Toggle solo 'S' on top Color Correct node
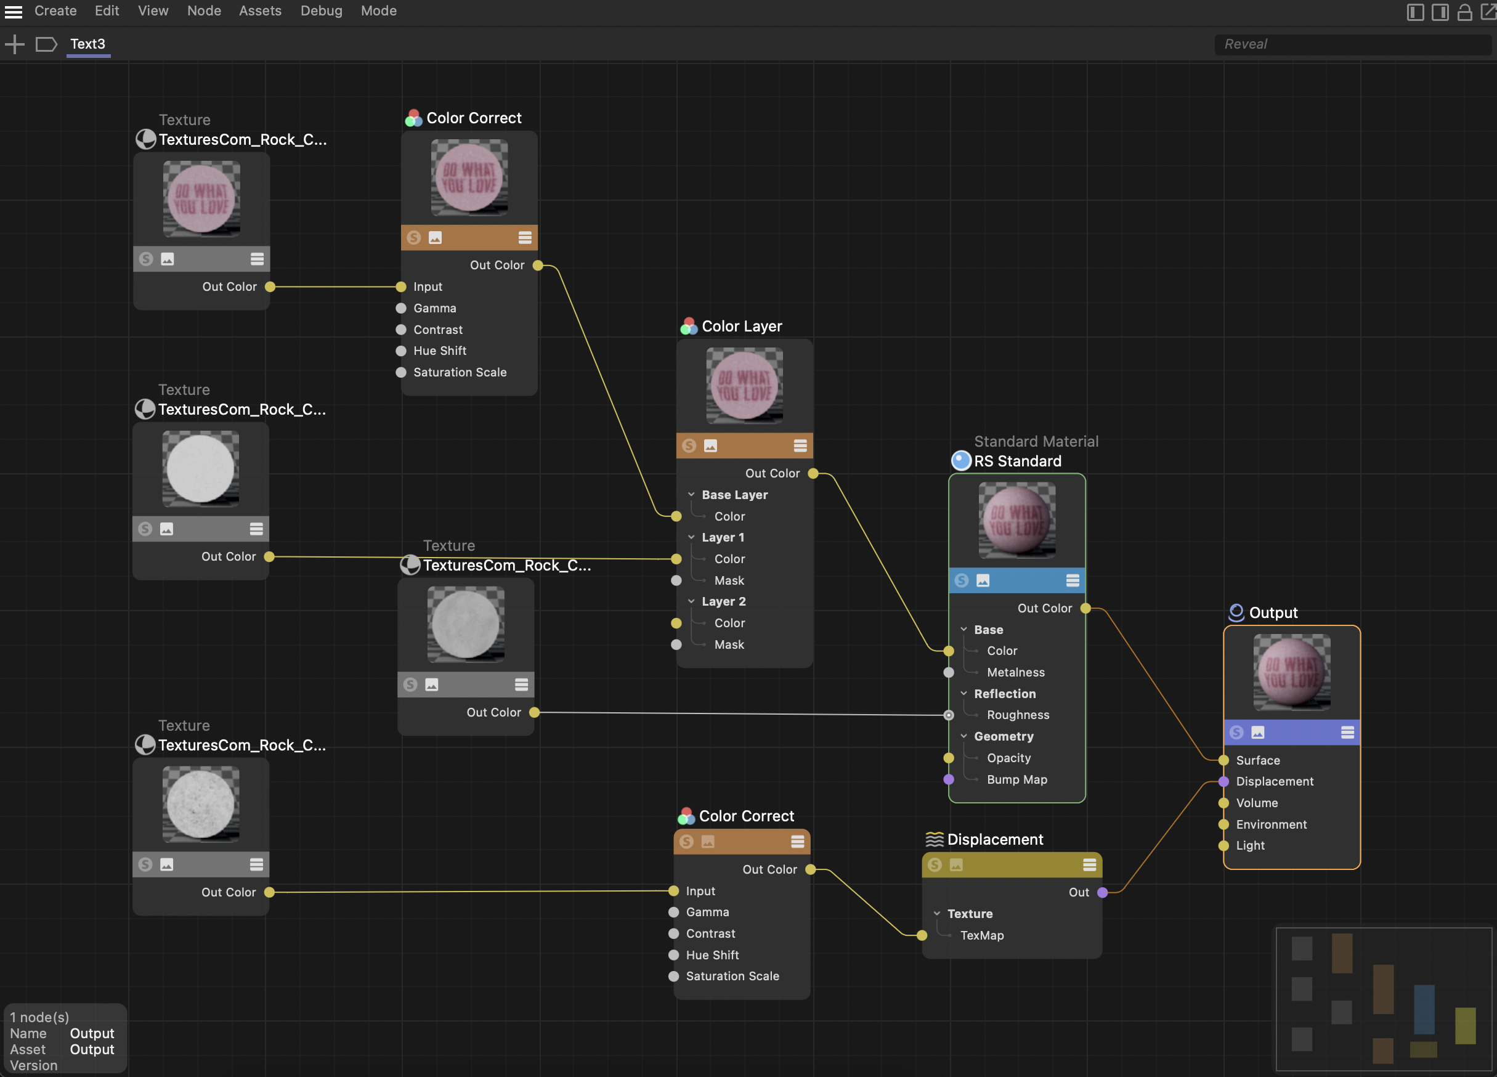Image resolution: width=1497 pixels, height=1077 pixels. tap(414, 238)
